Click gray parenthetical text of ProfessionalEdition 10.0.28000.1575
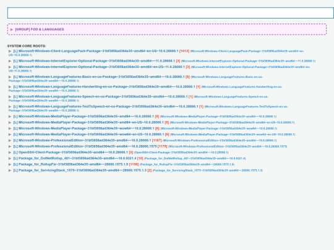 pos(228,146)
